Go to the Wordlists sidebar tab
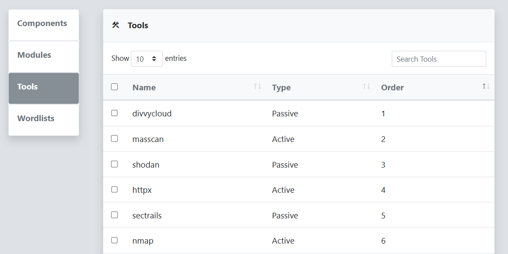 44,120
